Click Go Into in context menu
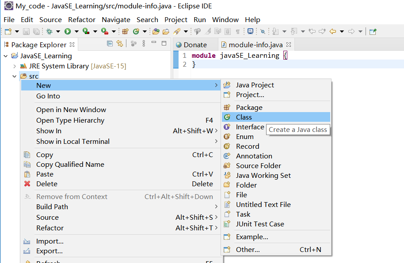This screenshot has width=404, height=263. click(121, 96)
